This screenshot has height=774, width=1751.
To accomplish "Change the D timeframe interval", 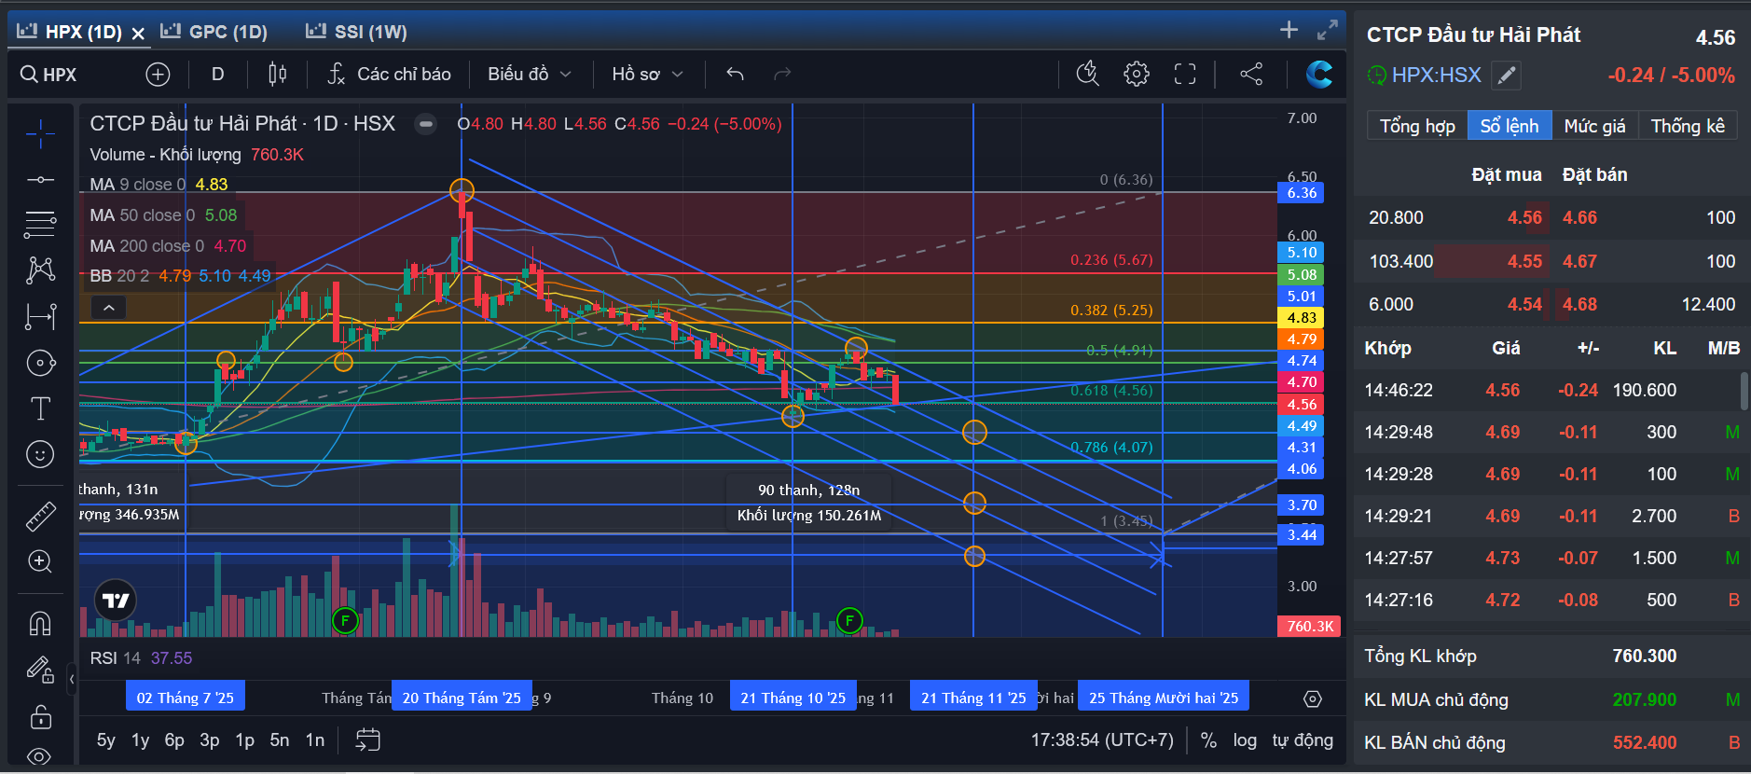I will [x=217, y=74].
